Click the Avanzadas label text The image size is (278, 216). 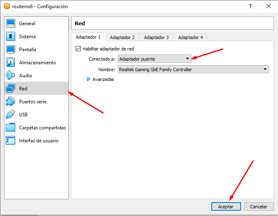click(x=103, y=79)
